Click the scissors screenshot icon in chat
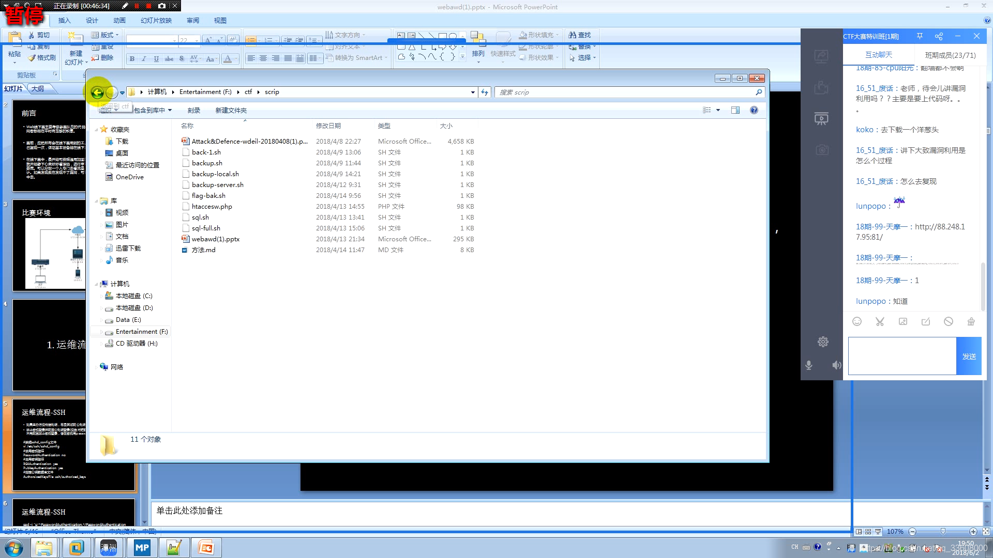Screen dimensions: 993x558 click(880, 321)
